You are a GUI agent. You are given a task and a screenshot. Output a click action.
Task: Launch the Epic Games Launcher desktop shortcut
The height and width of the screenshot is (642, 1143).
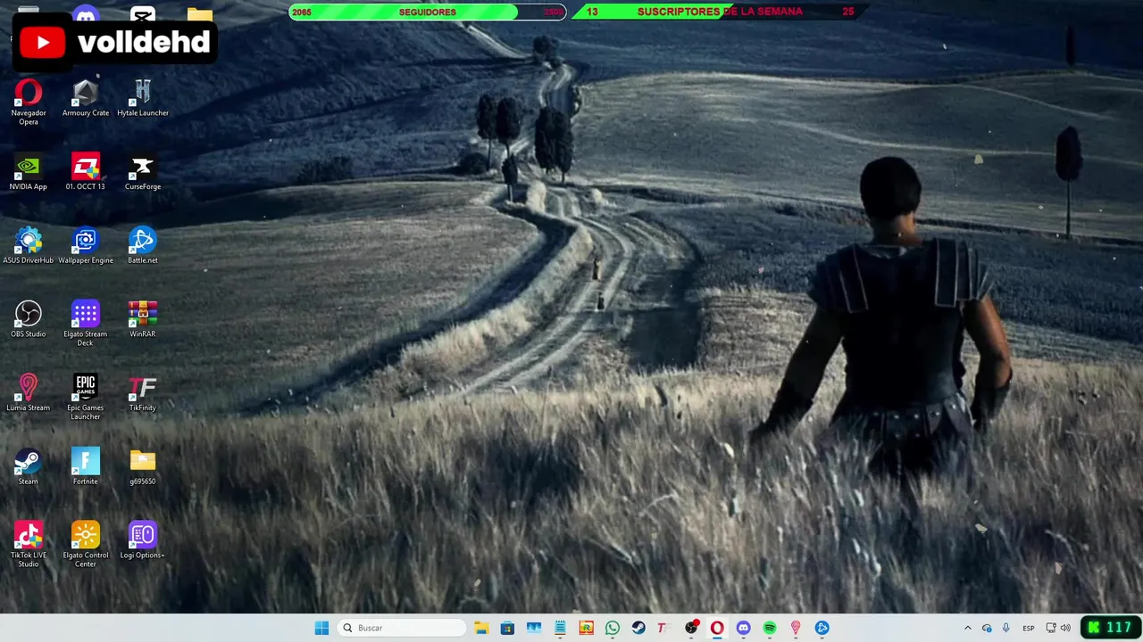pyautogui.click(x=86, y=398)
